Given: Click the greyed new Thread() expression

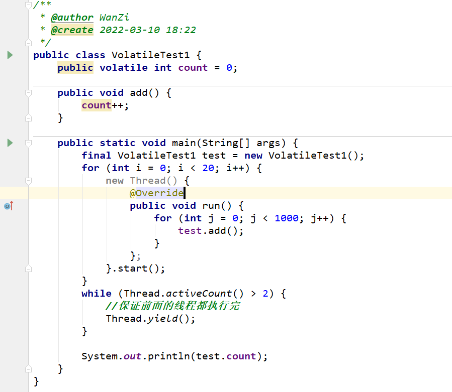Looking at the screenshot, I should coord(141,181).
